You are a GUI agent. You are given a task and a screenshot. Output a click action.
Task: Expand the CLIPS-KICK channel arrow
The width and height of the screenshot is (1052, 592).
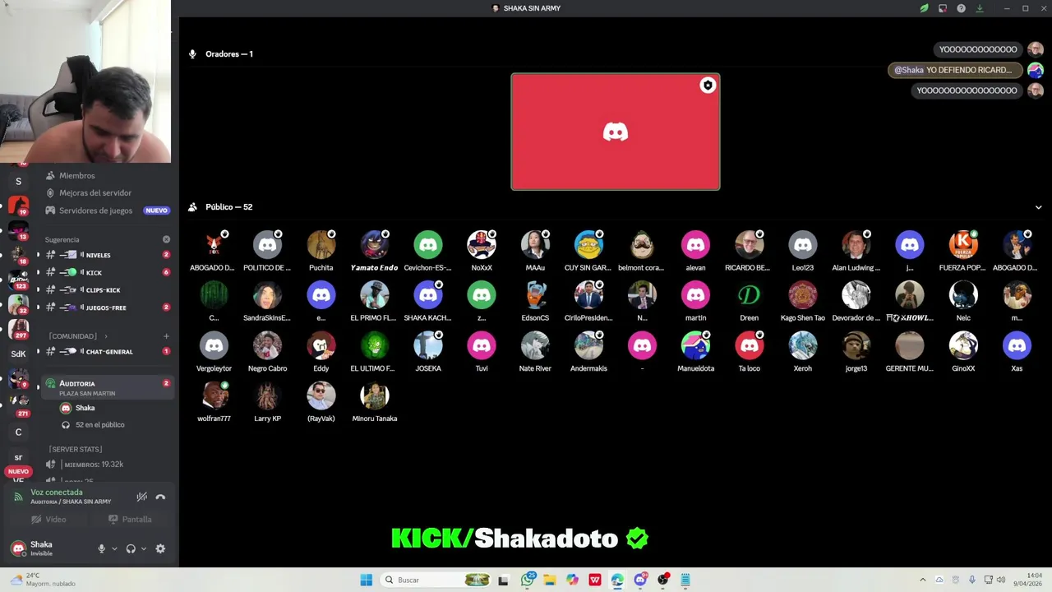click(x=38, y=290)
